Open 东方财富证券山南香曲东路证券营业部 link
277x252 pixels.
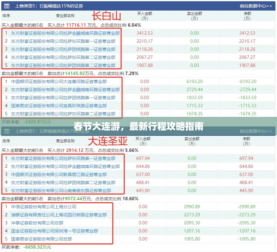(x=61, y=191)
